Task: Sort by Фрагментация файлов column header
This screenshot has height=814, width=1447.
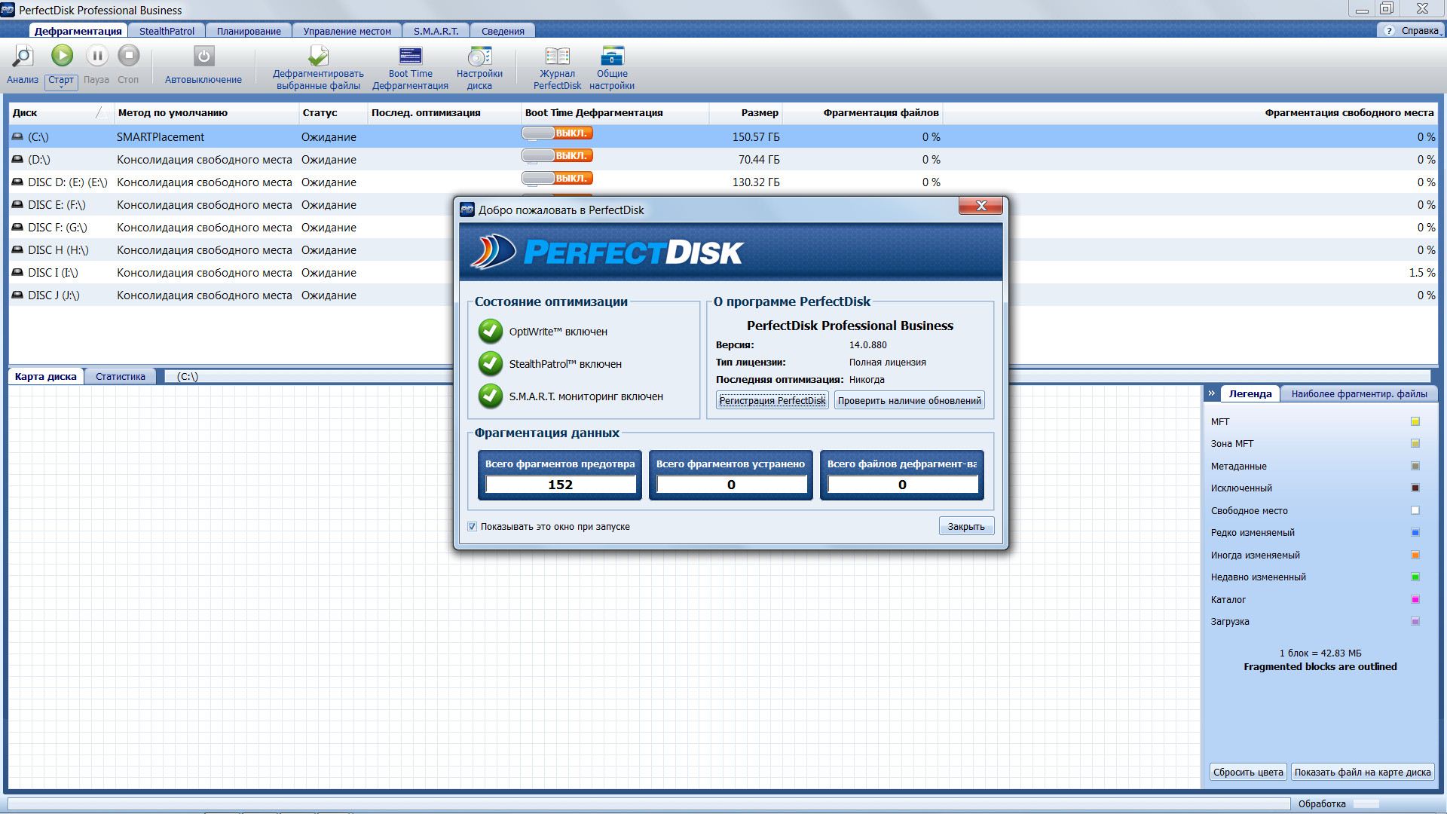Action: [862, 113]
